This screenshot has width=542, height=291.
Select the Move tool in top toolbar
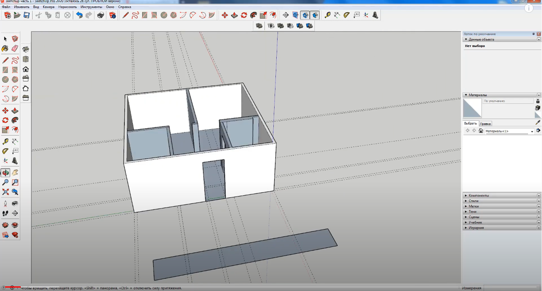224,15
